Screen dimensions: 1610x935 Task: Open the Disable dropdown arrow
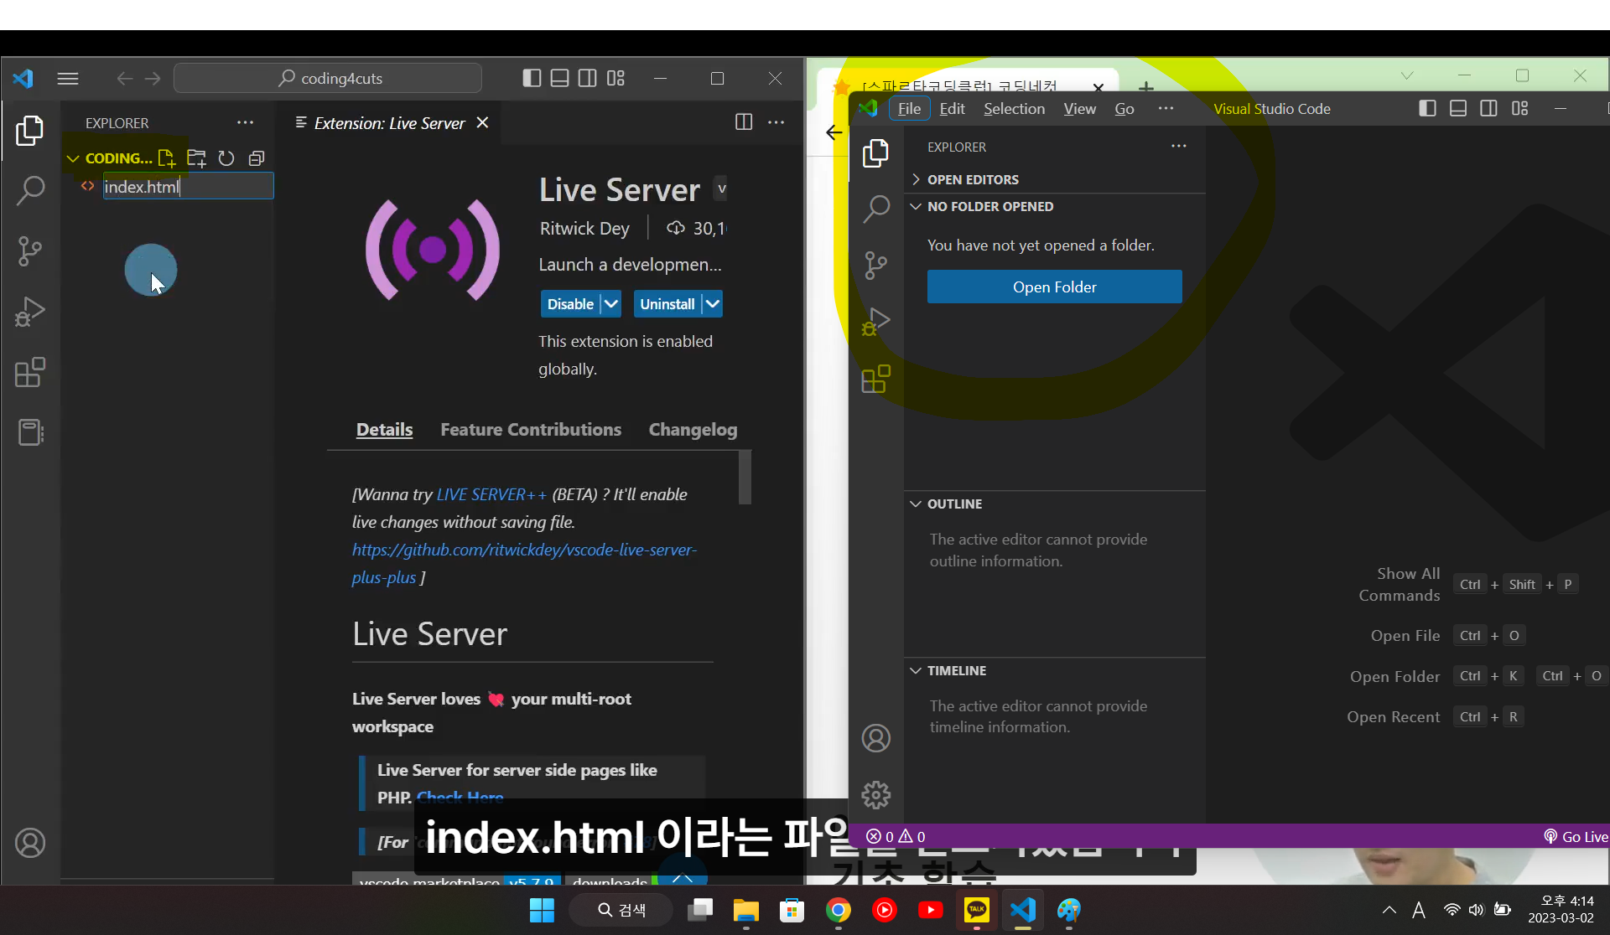(x=611, y=304)
